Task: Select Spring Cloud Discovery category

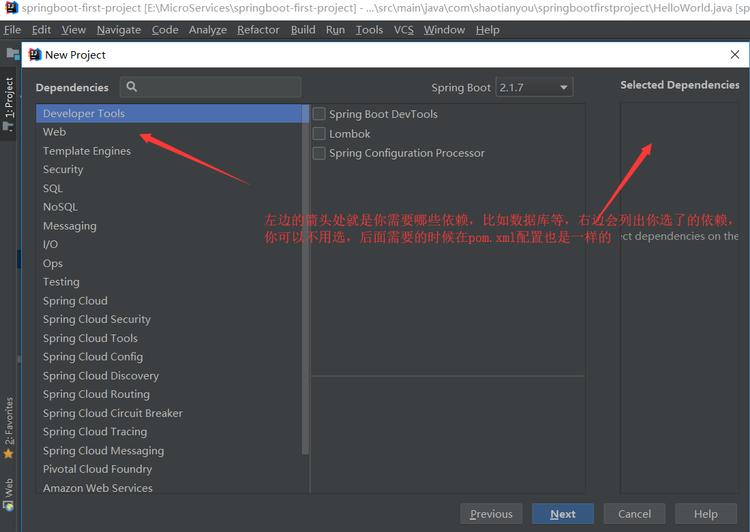Action: coord(169,376)
